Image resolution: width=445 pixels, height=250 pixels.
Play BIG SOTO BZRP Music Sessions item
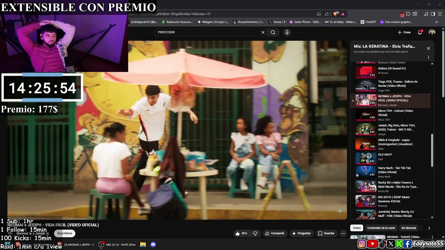pos(391,201)
